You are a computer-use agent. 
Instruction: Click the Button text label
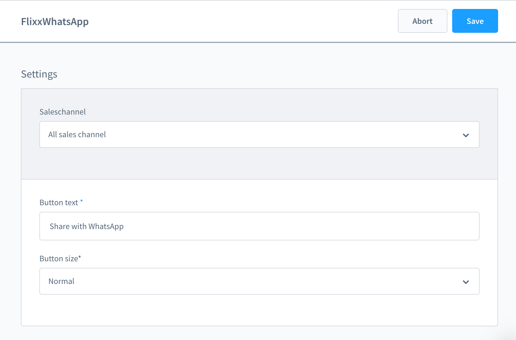[61, 203]
